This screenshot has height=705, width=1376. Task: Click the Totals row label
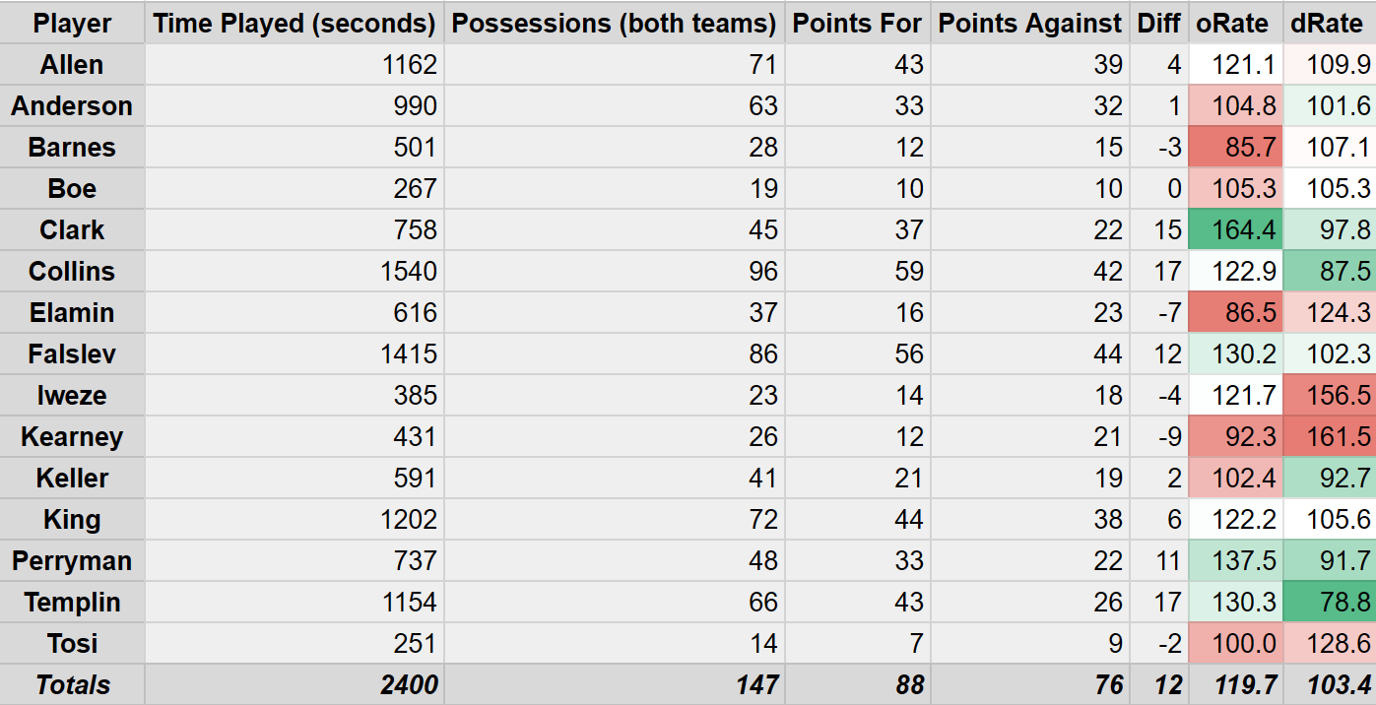click(x=72, y=685)
